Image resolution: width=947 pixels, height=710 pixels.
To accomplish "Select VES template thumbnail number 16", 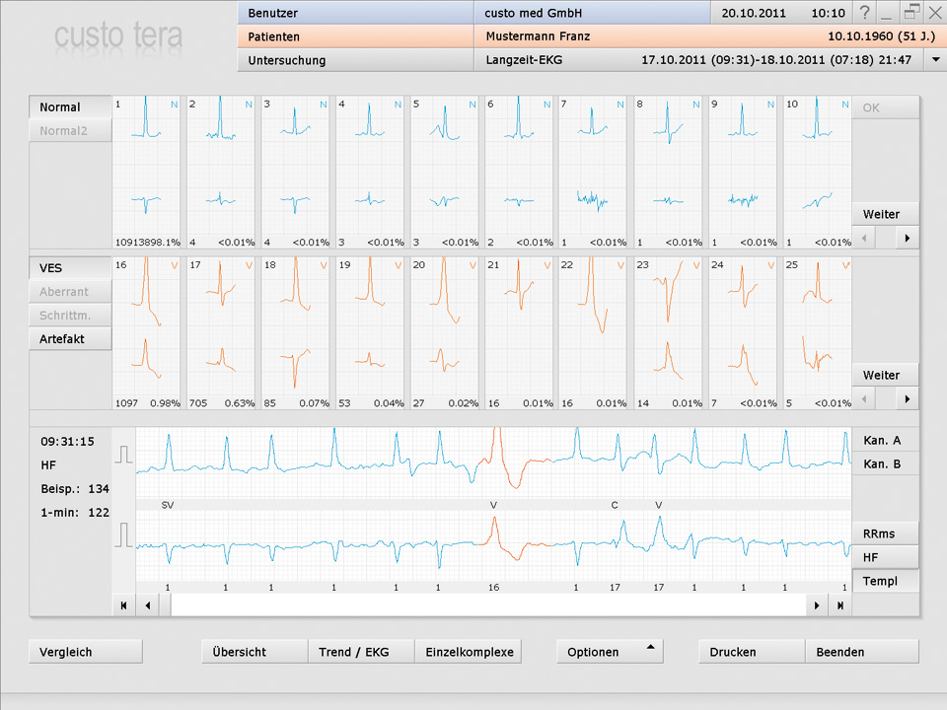I will coord(148,333).
